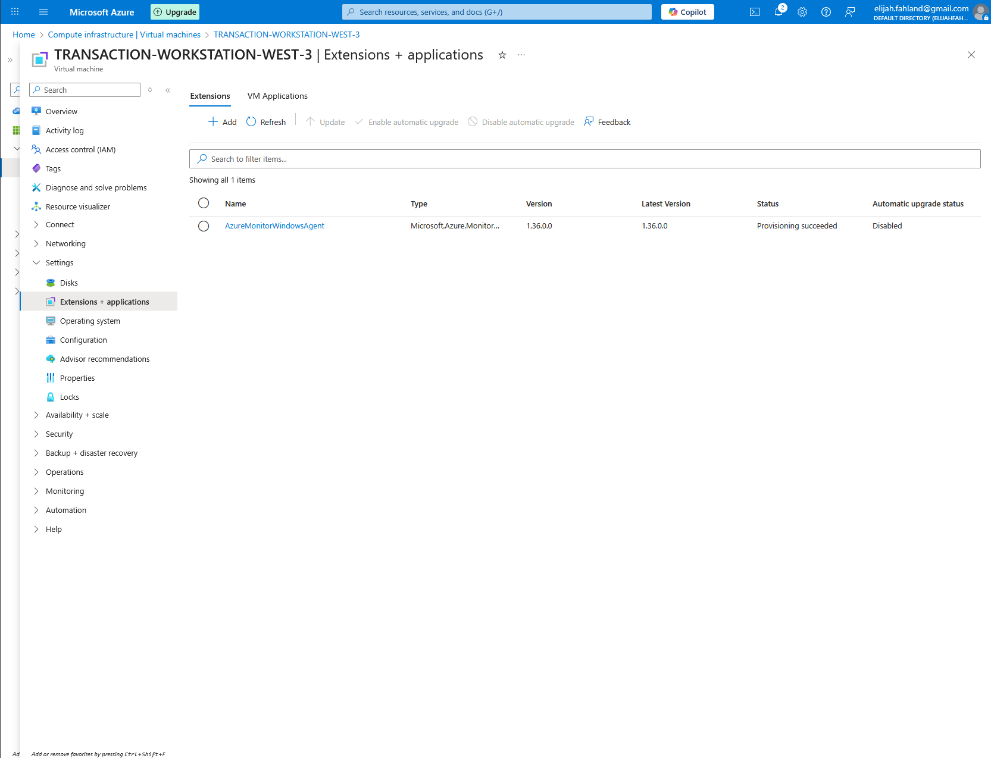This screenshot has height=758, width=991.
Task: Click Add to add an extension
Action: 222,122
